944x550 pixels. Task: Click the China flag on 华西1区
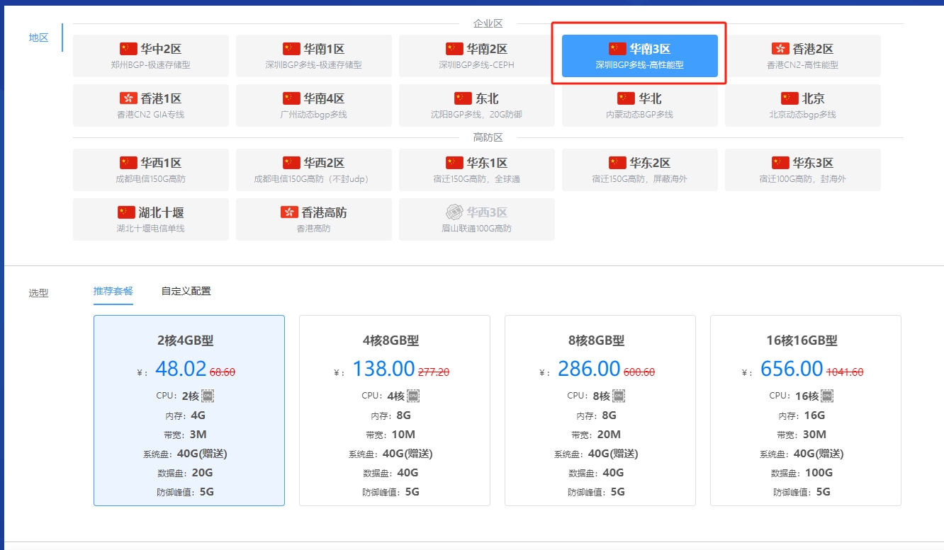point(128,163)
